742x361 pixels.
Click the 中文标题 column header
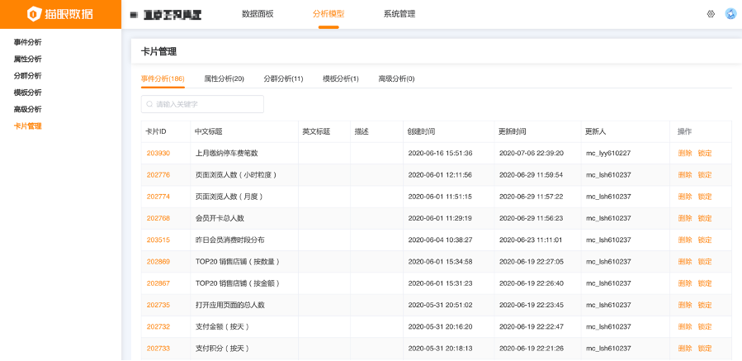(209, 131)
